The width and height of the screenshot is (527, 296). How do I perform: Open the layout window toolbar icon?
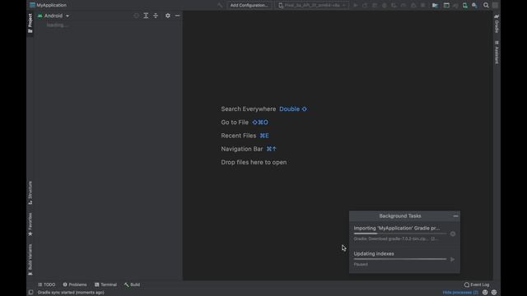pyautogui.click(x=446, y=5)
